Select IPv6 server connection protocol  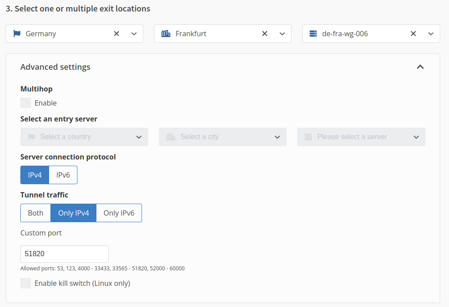point(63,175)
